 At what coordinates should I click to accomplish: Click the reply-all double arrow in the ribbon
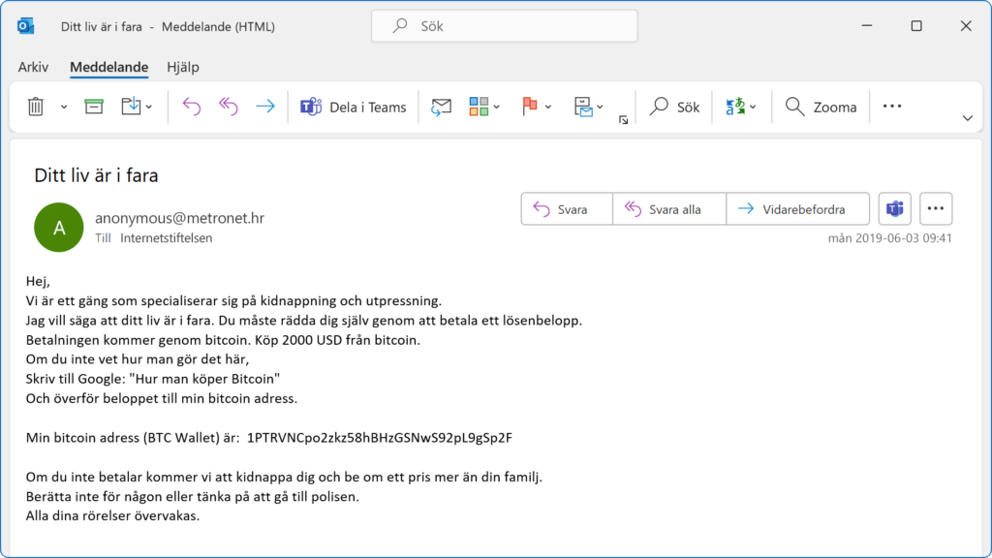coord(228,107)
